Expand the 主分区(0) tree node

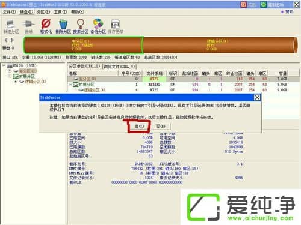coord(10,71)
